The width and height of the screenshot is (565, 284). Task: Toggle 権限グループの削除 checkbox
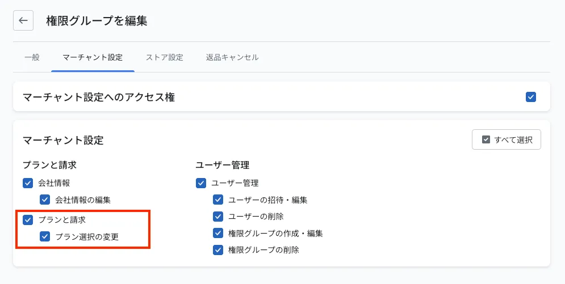(x=218, y=250)
